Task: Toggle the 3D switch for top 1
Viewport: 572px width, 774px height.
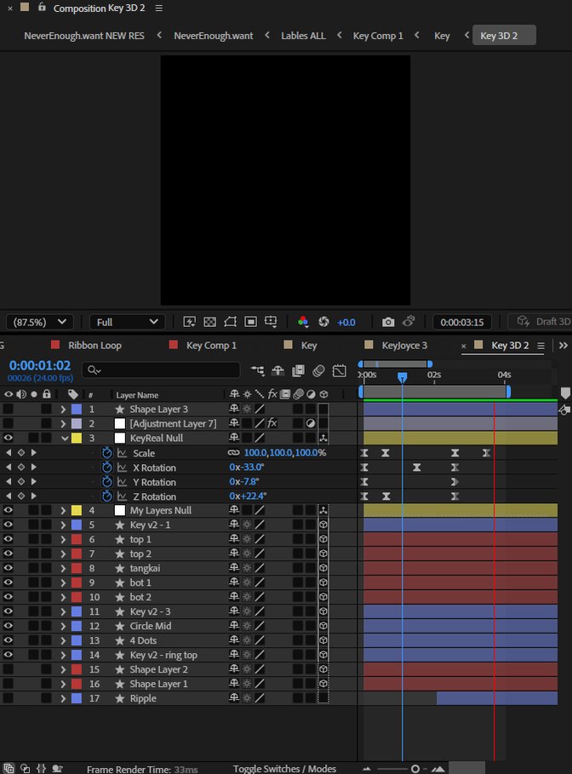Action: coord(323,539)
